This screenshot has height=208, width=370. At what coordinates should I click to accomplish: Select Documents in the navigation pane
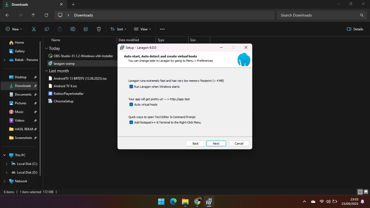pyautogui.click(x=23, y=95)
